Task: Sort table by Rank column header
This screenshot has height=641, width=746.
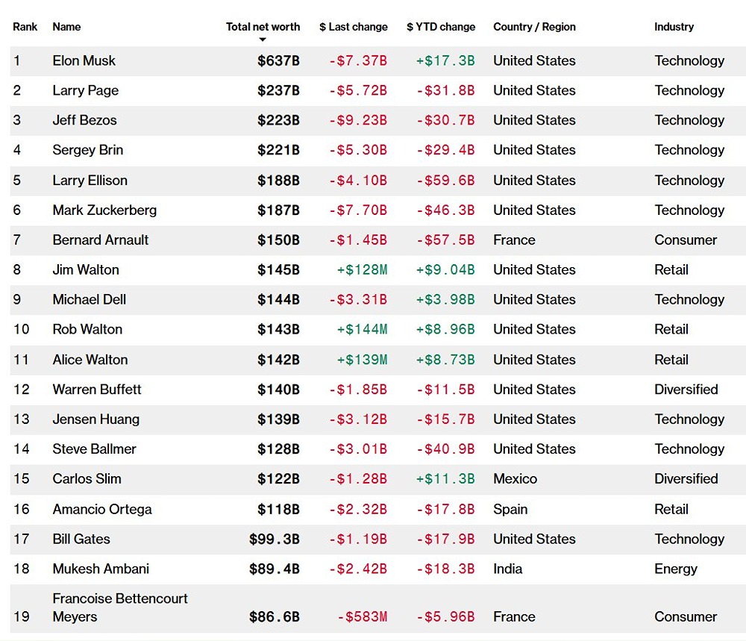Action: [x=25, y=27]
